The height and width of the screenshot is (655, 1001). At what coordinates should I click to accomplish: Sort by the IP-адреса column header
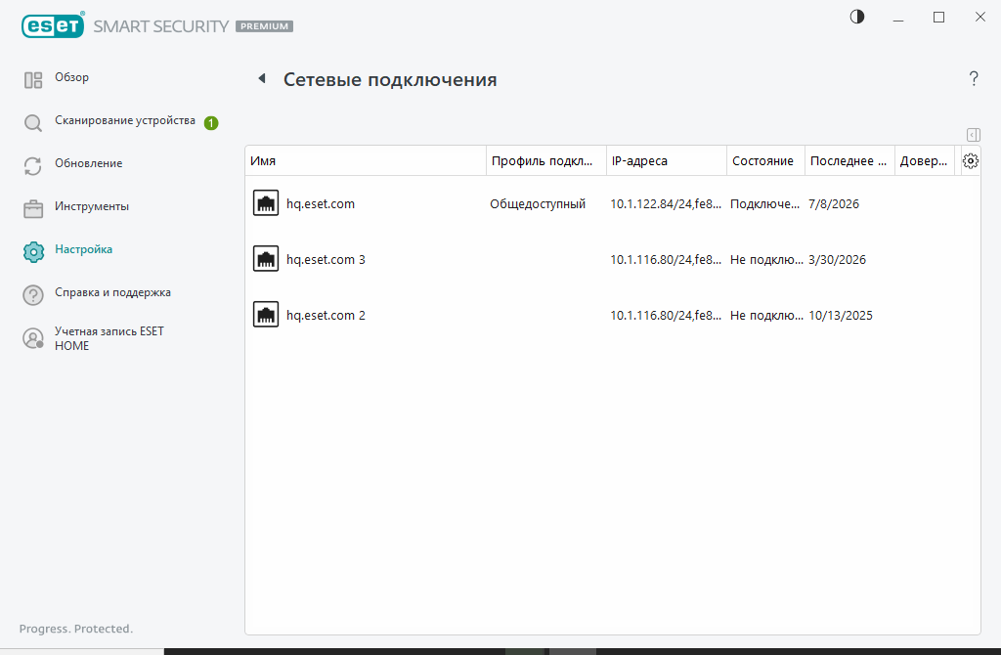(x=667, y=161)
